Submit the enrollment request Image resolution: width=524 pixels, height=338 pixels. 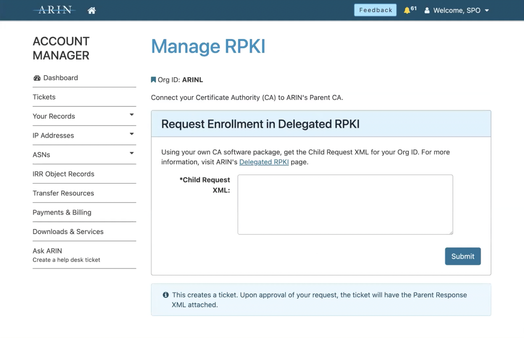[463, 256]
